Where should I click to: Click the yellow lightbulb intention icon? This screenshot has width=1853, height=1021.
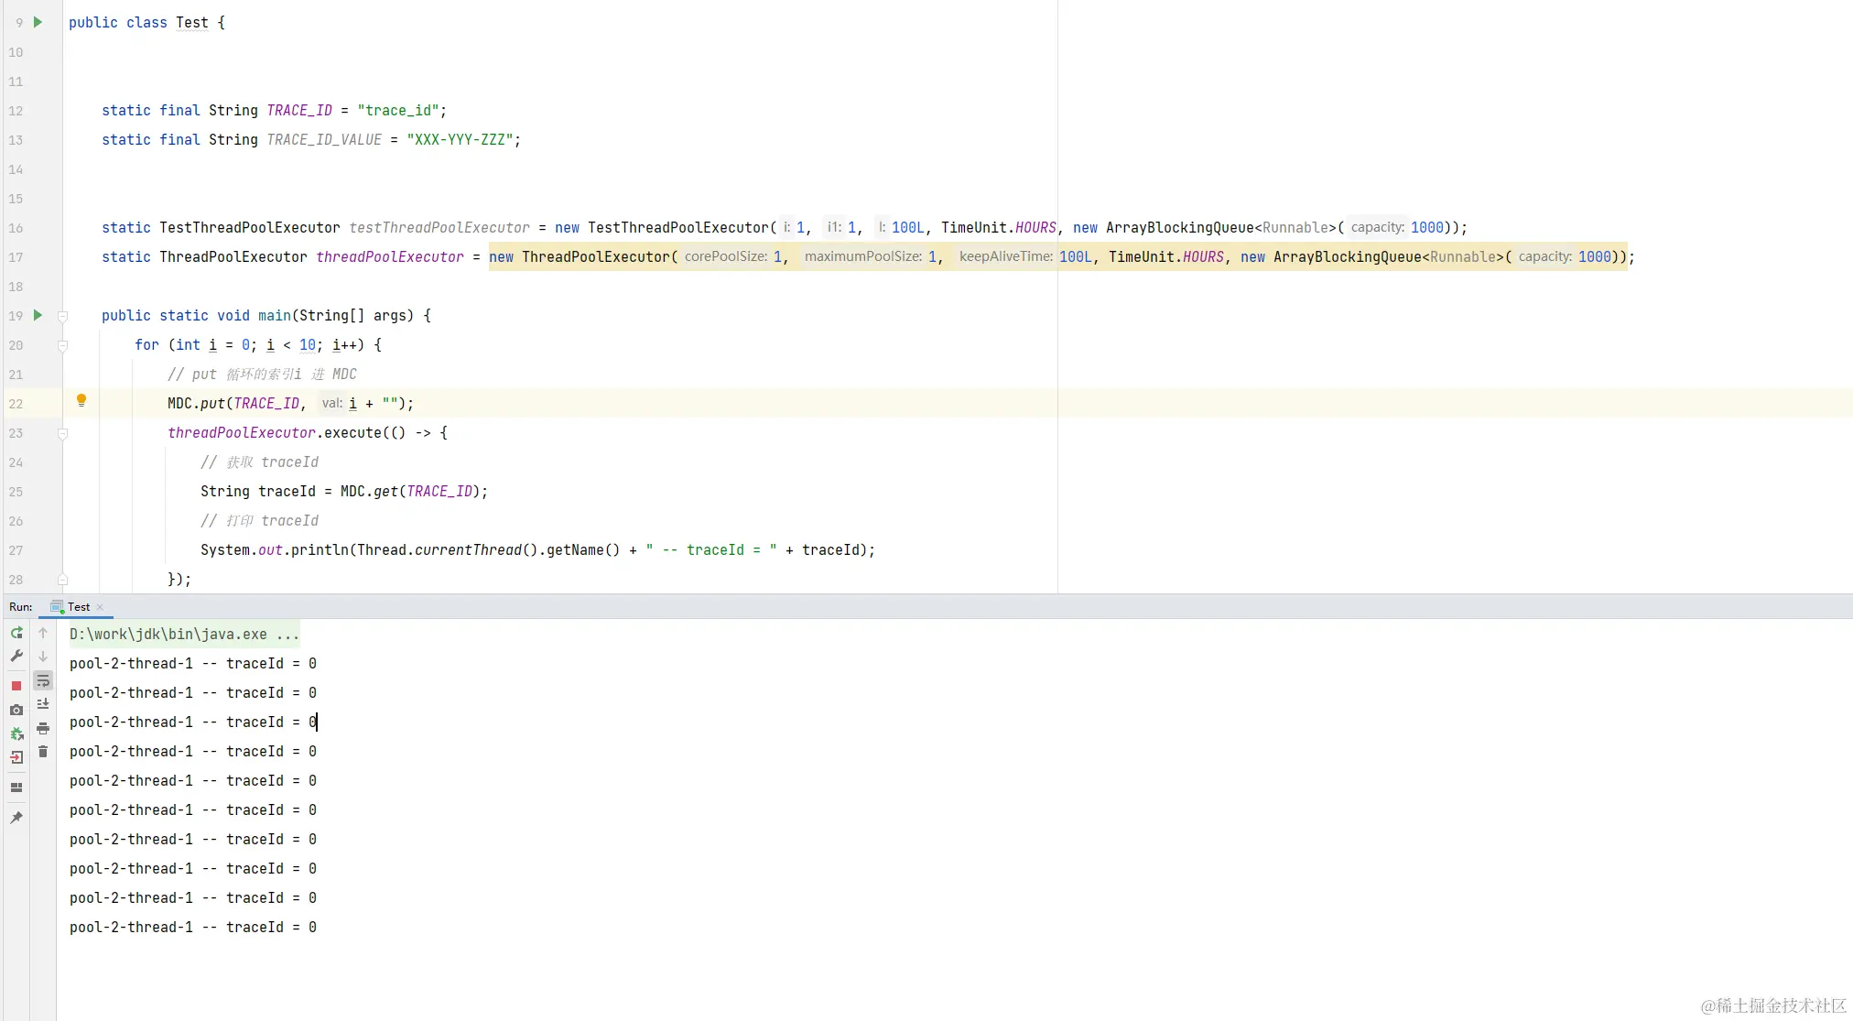tap(81, 400)
